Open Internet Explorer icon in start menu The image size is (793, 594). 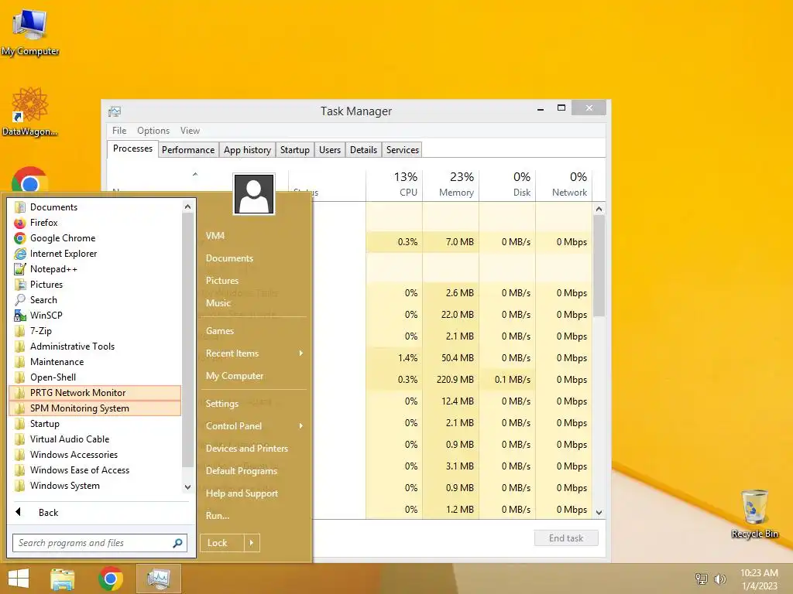[19, 254]
